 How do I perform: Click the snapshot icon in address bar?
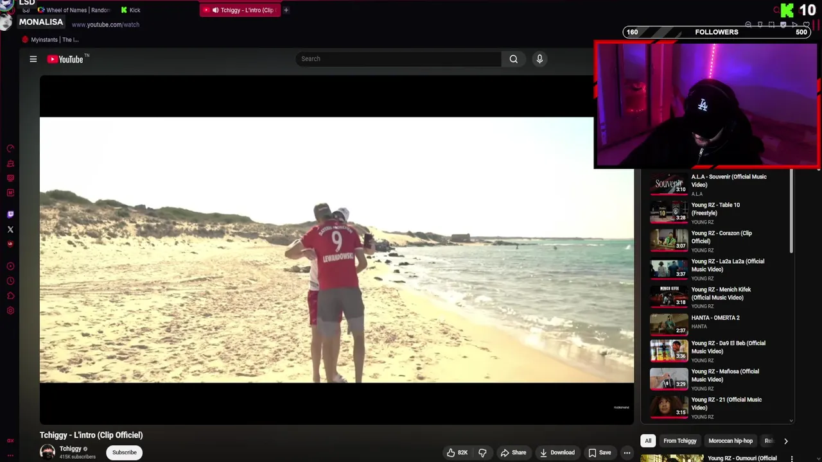point(771,24)
